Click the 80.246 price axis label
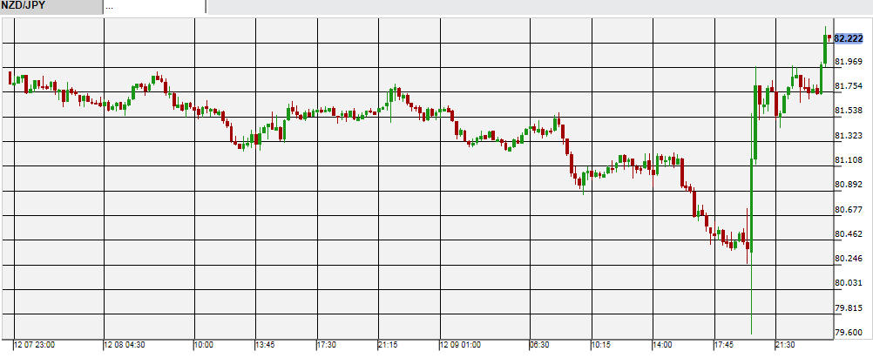Screen dimensions: 873x358 pos(848,259)
